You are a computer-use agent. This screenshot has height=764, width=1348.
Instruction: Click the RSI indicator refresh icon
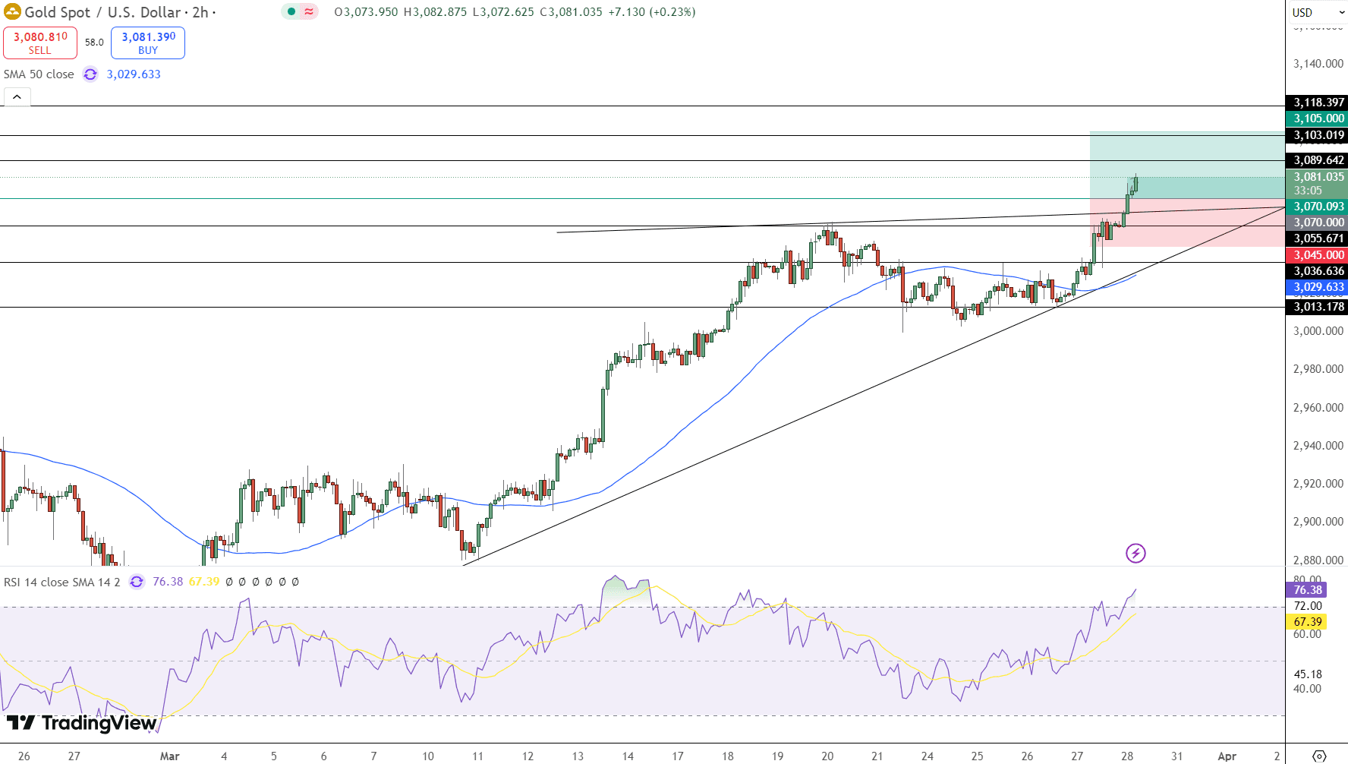pyautogui.click(x=137, y=582)
